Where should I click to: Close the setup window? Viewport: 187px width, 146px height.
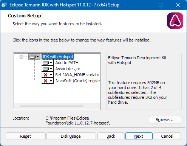[x=178, y=5]
